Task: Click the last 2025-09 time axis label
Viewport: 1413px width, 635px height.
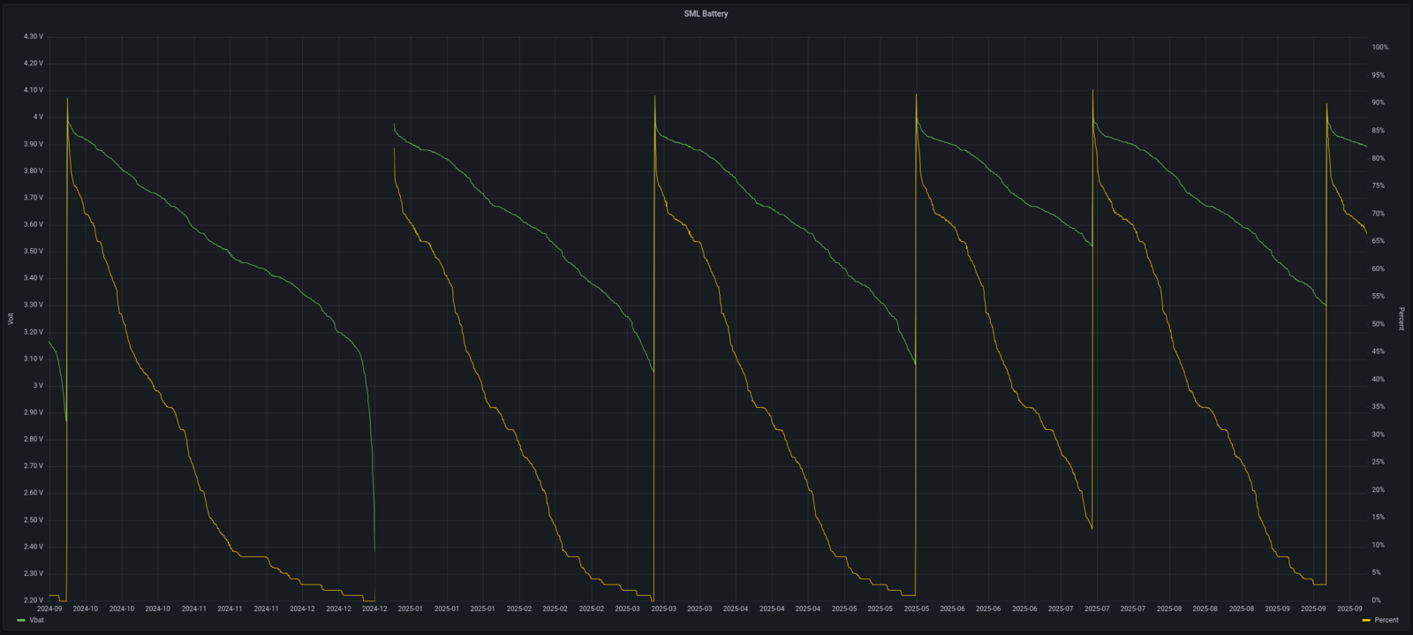Action: (1349, 609)
